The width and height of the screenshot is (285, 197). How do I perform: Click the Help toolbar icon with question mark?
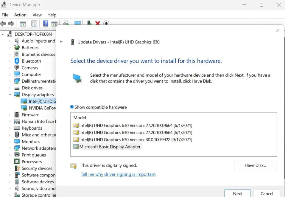46,24
